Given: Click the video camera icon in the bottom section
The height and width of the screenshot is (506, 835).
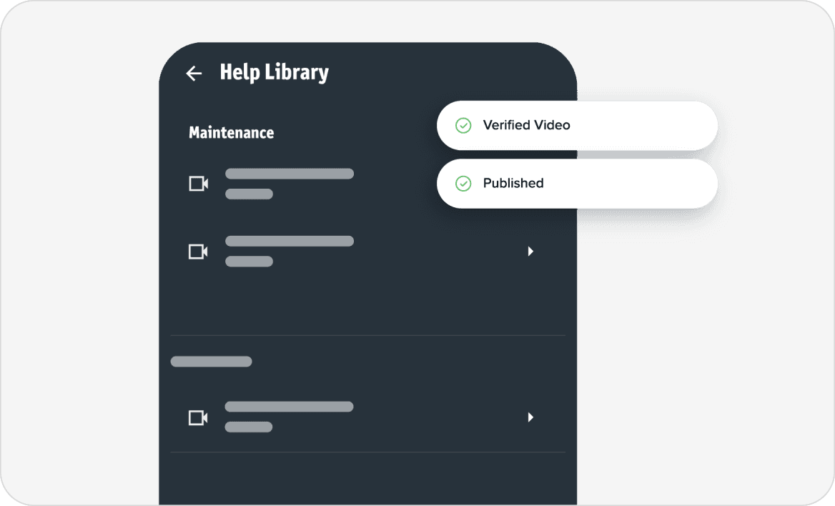Looking at the screenshot, I should click(x=198, y=417).
